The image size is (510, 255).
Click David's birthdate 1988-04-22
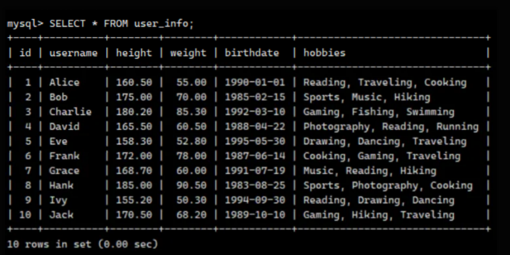(255, 126)
